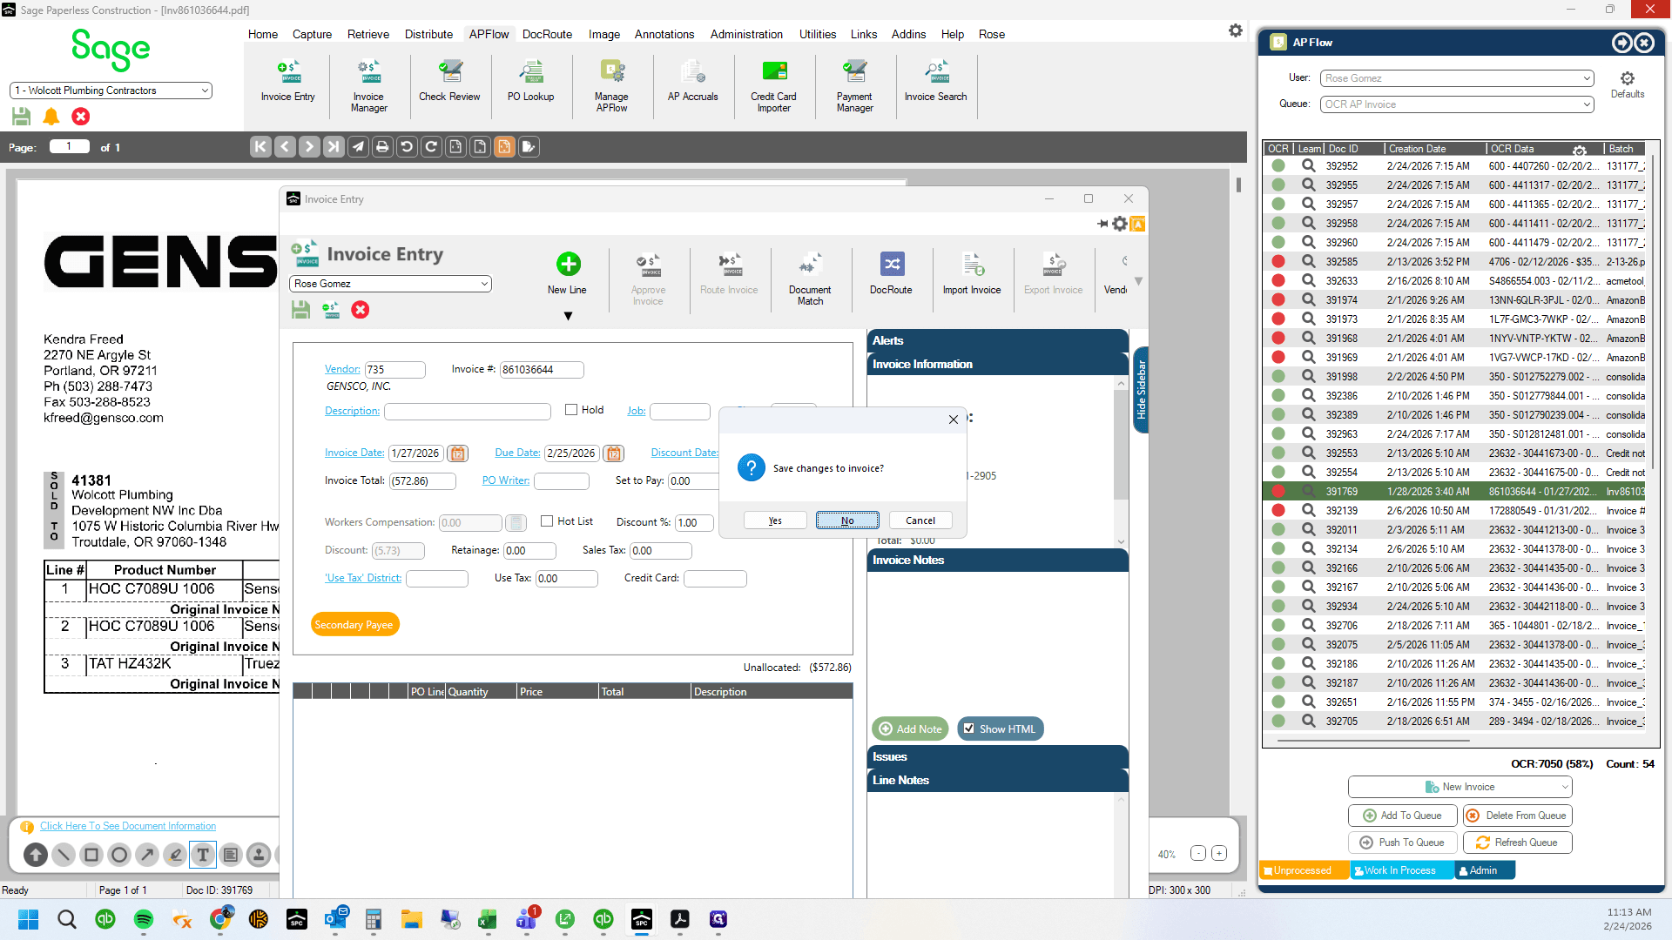Click the Page number box
This screenshot has height=940, width=1672.
(x=69, y=146)
